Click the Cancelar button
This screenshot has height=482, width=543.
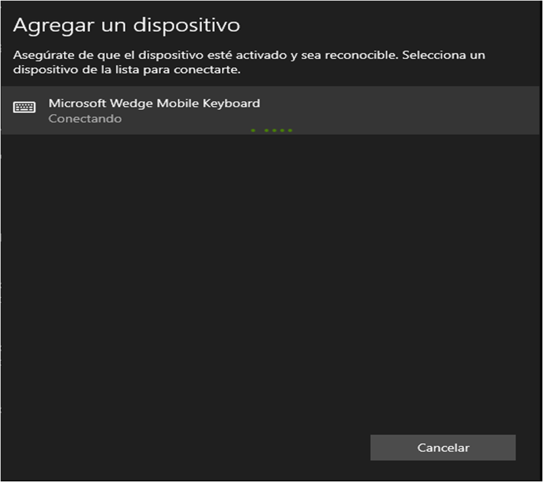point(443,447)
